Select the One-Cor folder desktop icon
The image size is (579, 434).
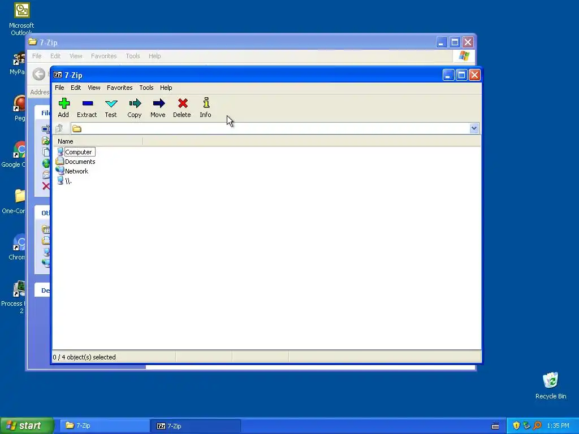click(x=20, y=196)
